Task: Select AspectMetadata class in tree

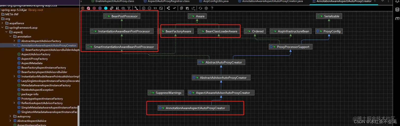Action: point(30,63)
